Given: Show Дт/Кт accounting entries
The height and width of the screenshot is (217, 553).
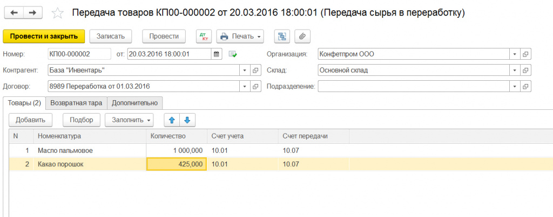Looking at the screenshot, I should [x=204, y=36].
